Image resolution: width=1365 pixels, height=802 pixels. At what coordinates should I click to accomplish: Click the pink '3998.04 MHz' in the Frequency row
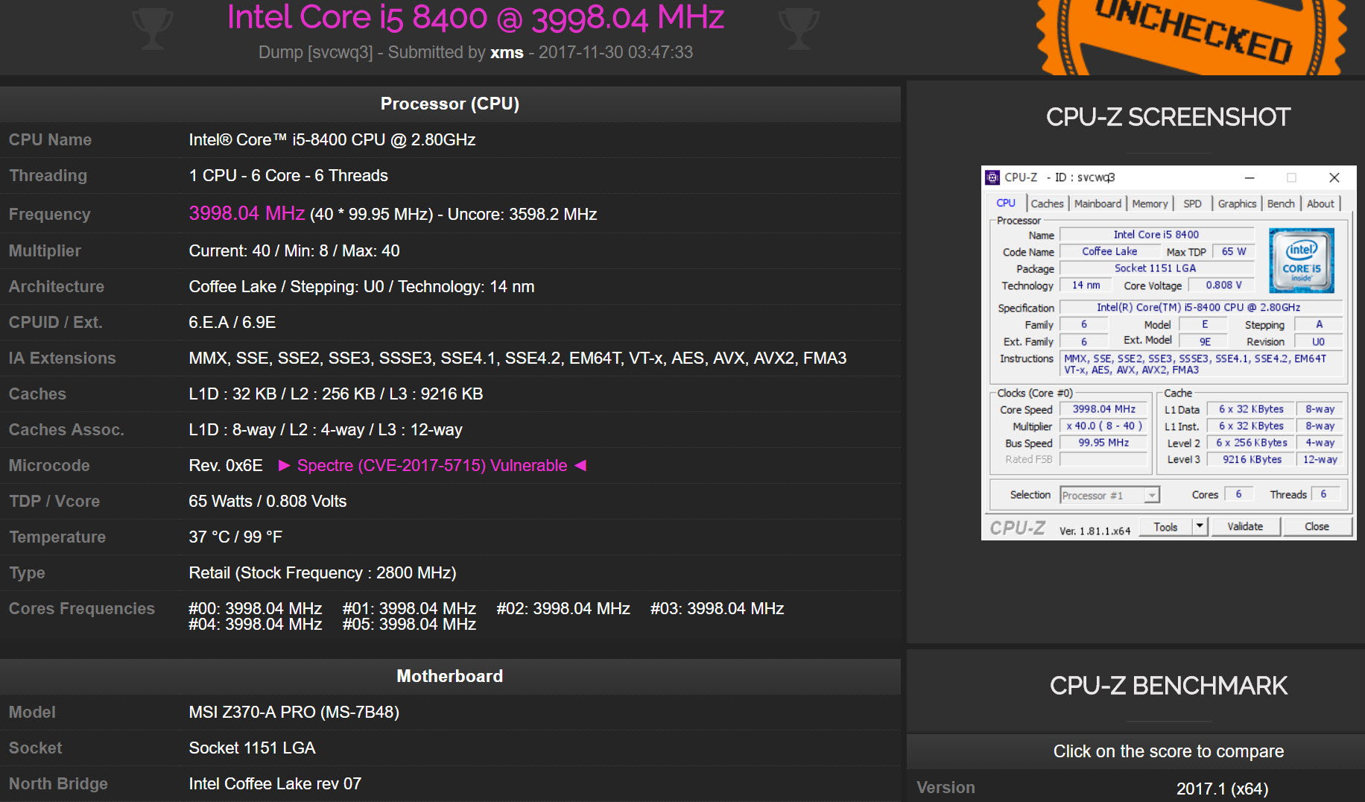[247, 213]
